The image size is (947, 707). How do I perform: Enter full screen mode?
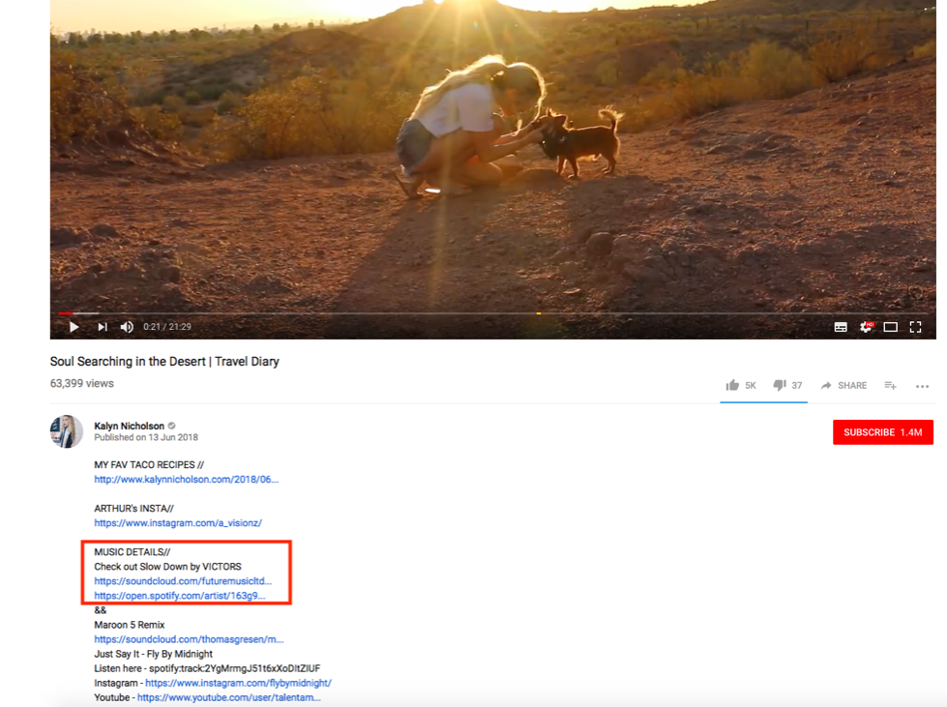point(916,327)
